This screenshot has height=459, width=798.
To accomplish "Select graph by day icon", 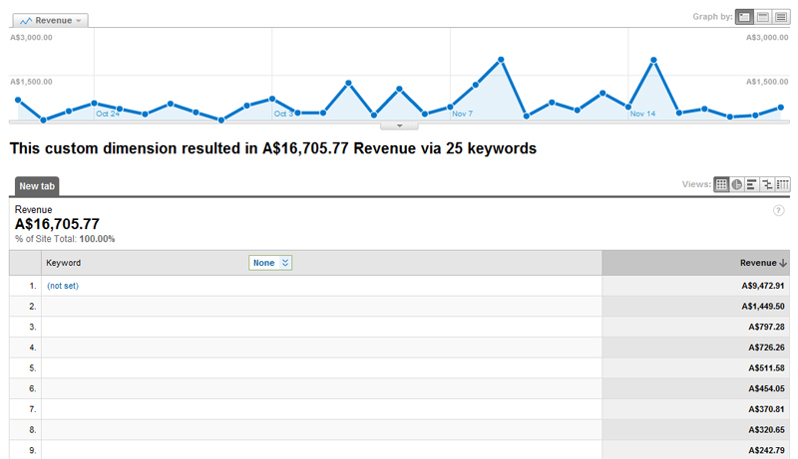I will tap(744, 17).
